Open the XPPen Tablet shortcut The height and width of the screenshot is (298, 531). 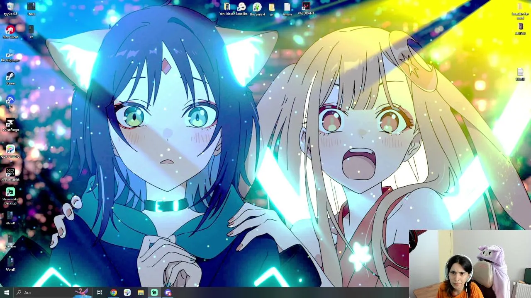(x=10, y=174)
